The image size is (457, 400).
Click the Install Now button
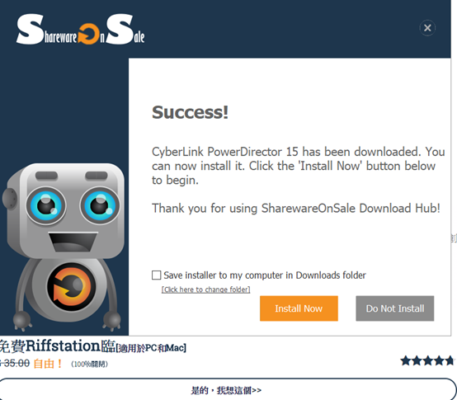299,308
